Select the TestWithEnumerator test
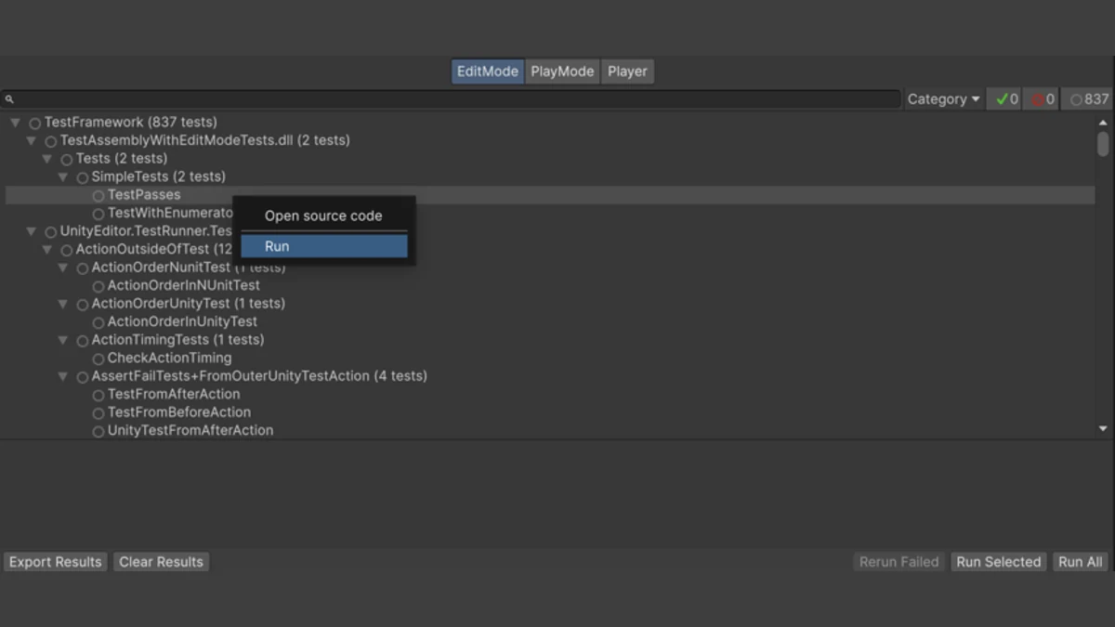 170,213
